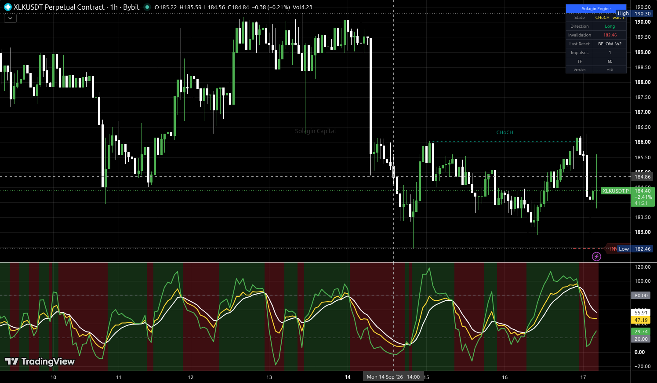The height and width of the screenshot is (383, 657).
Task: Click the XLKUSDT.P current price tag
Action: click(x=615, y=191)
